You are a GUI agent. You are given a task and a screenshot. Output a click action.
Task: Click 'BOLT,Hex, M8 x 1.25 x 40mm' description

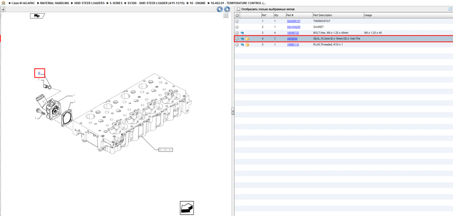click(x=331, y=33)
